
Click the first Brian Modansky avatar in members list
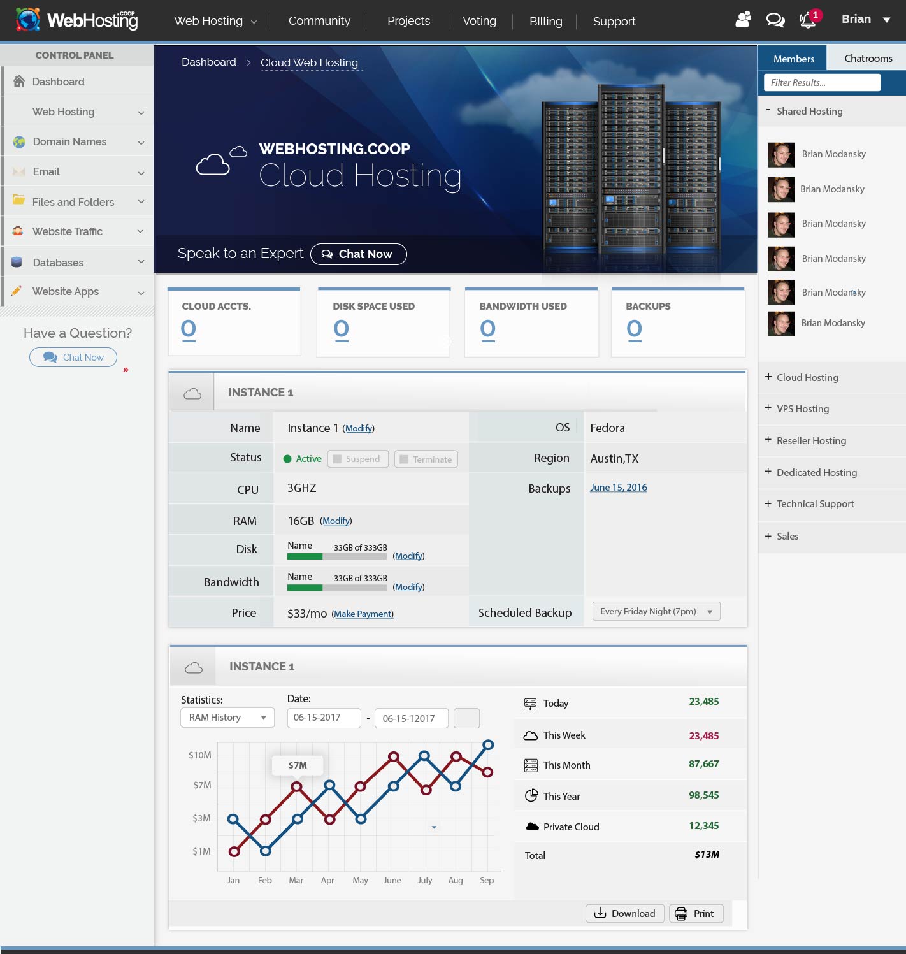tap(781, 154)
